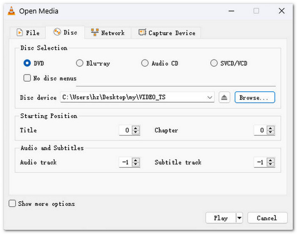Open the Play button dropdown arrow
297x234 pixels.
point(239,218)
